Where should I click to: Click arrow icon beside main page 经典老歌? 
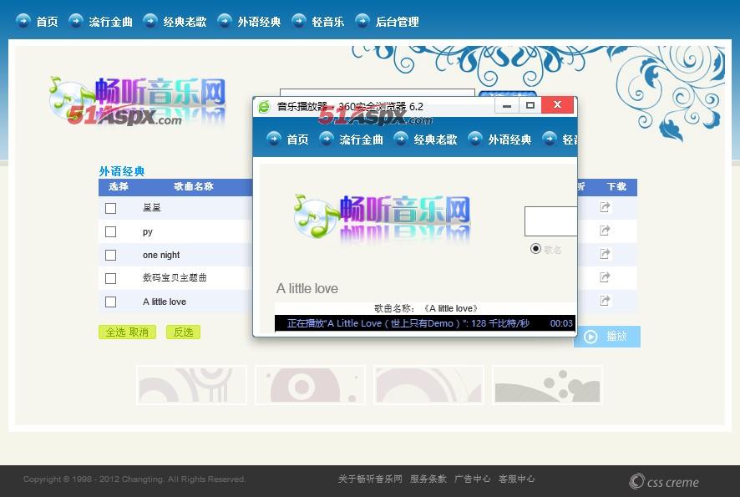pyautogui.click(x=150, y=21)
